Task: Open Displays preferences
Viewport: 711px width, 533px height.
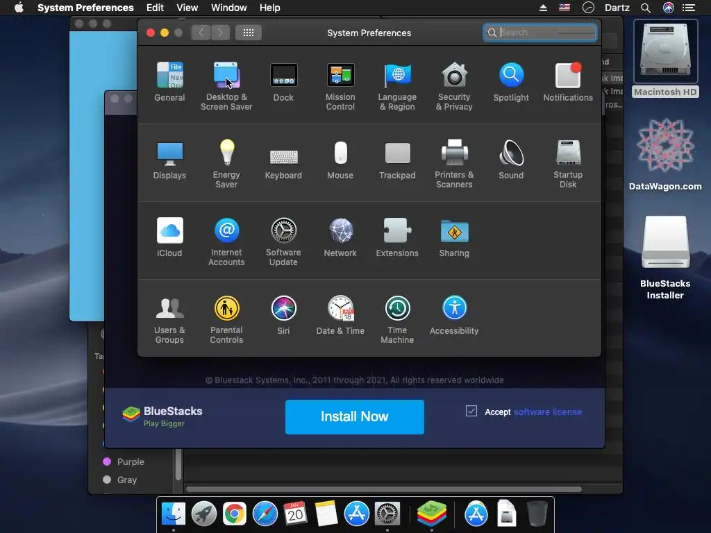Action: click(169, 160)
